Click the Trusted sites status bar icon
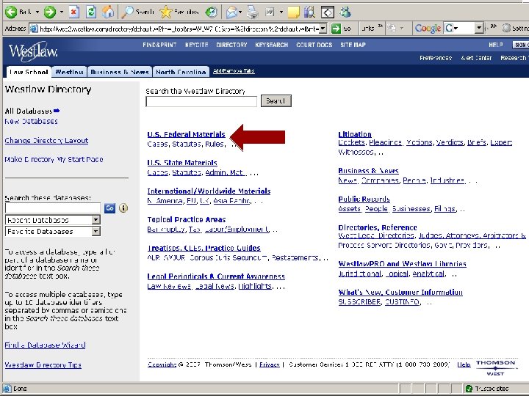Screen dimensions: 529x396 469,389
